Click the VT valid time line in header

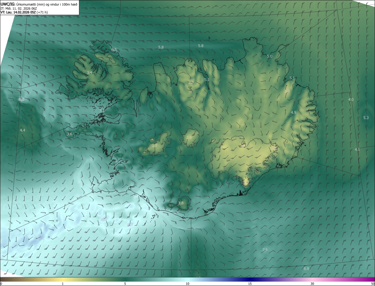tap(24, 12)
